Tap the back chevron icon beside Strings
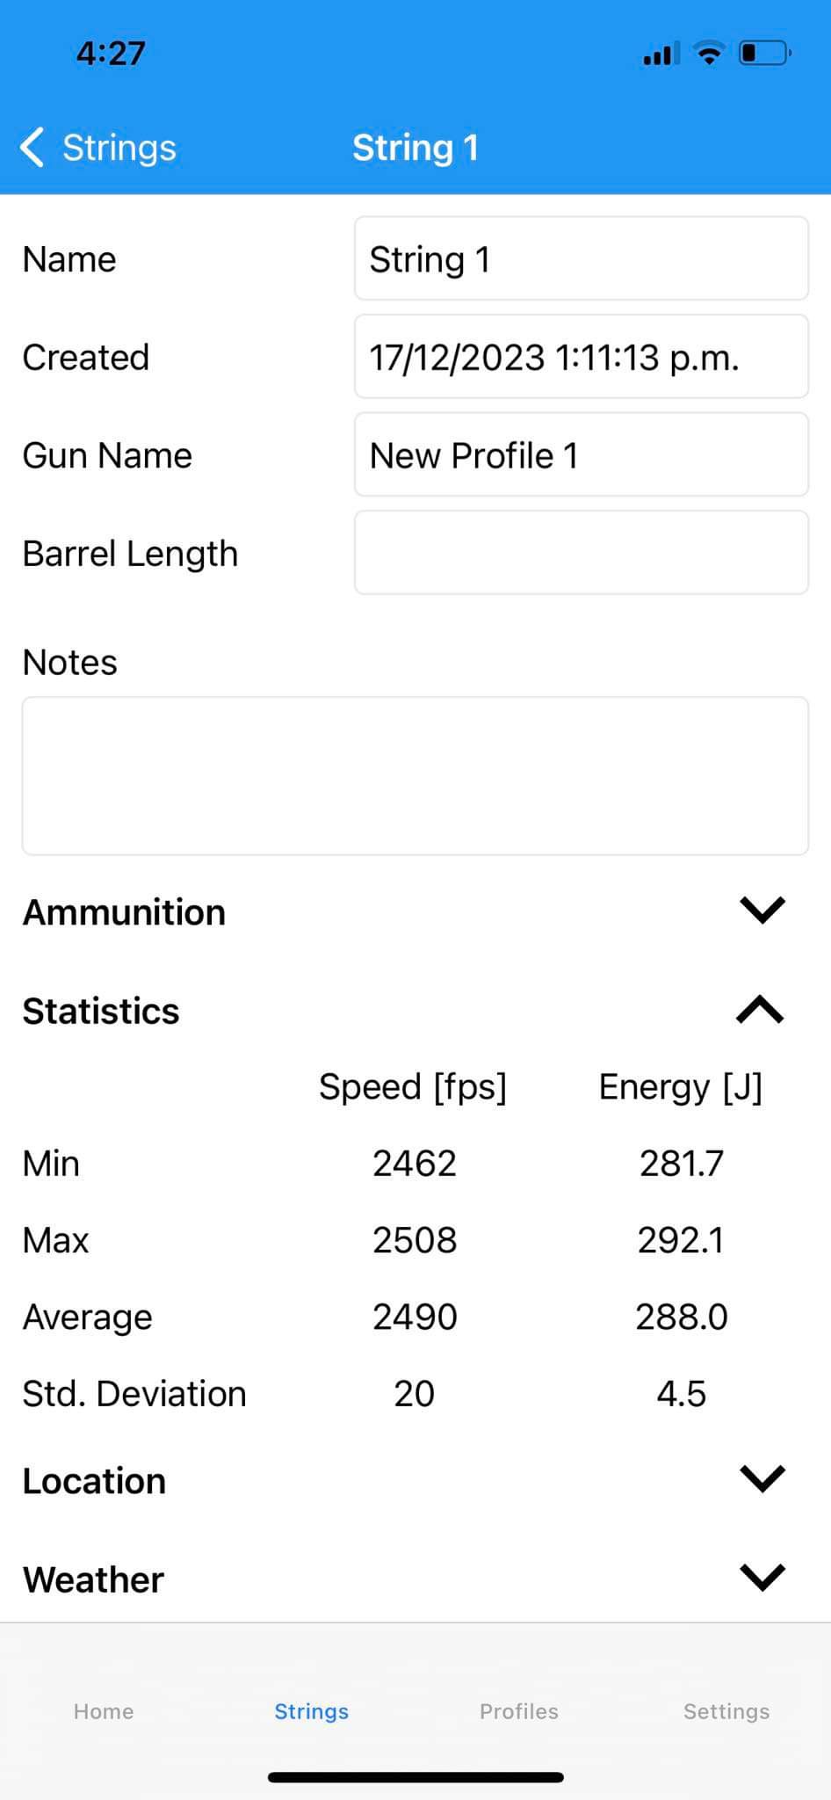 (32, 147)
